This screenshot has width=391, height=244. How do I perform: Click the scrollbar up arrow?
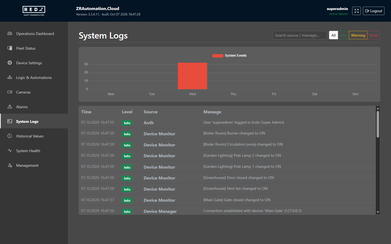click(x=378, y=108)
